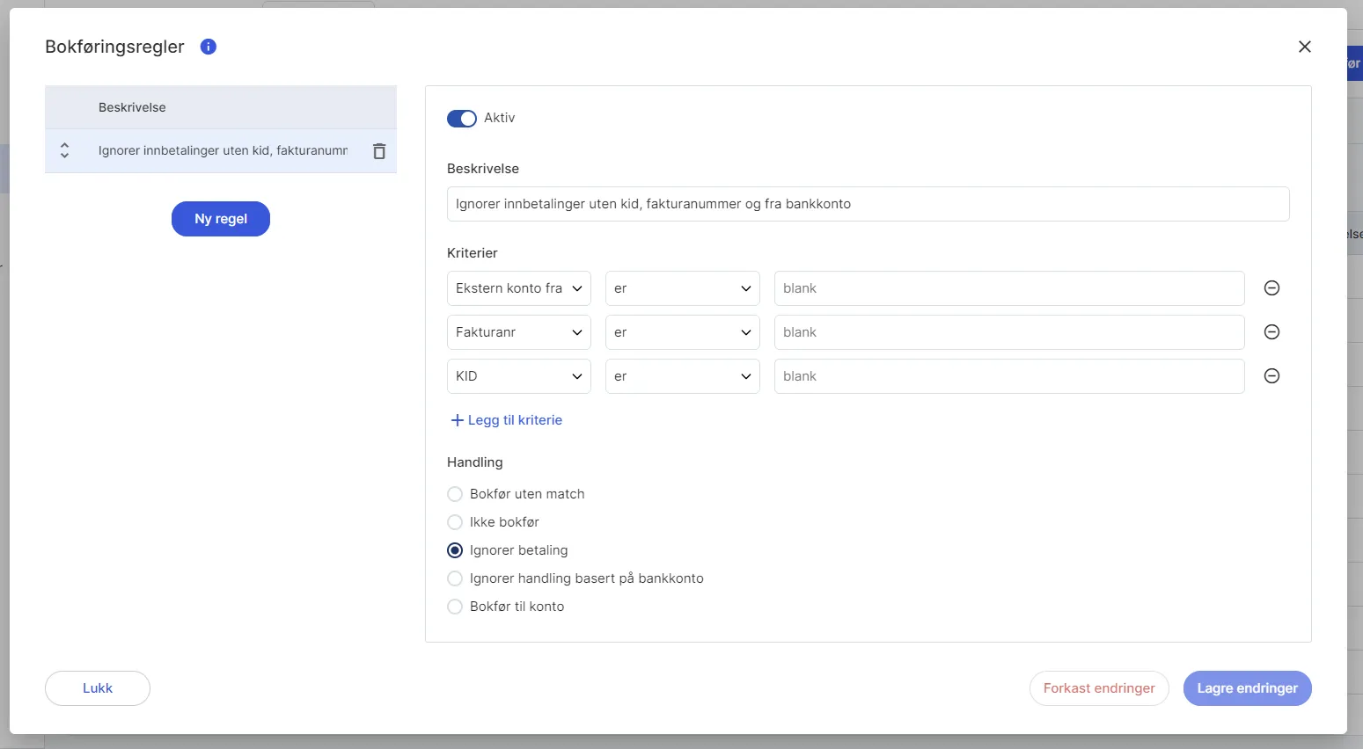Choose the Ikke bokfør radio option
1363x749 pixels.
tap(455, 522)
